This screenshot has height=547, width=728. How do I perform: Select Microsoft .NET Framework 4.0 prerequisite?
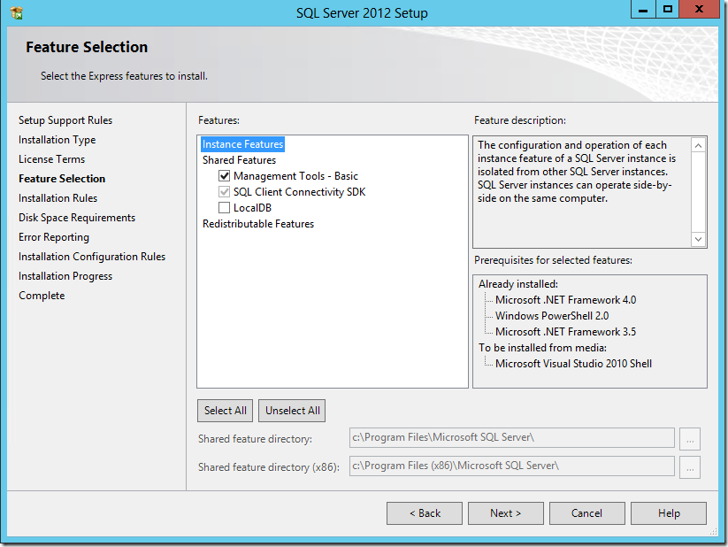tap(565, 300)
